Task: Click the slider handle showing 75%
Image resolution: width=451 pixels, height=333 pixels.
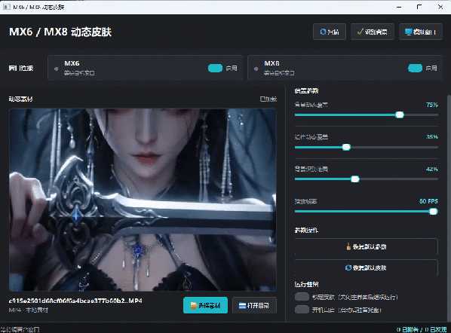Action: (400, 115)
